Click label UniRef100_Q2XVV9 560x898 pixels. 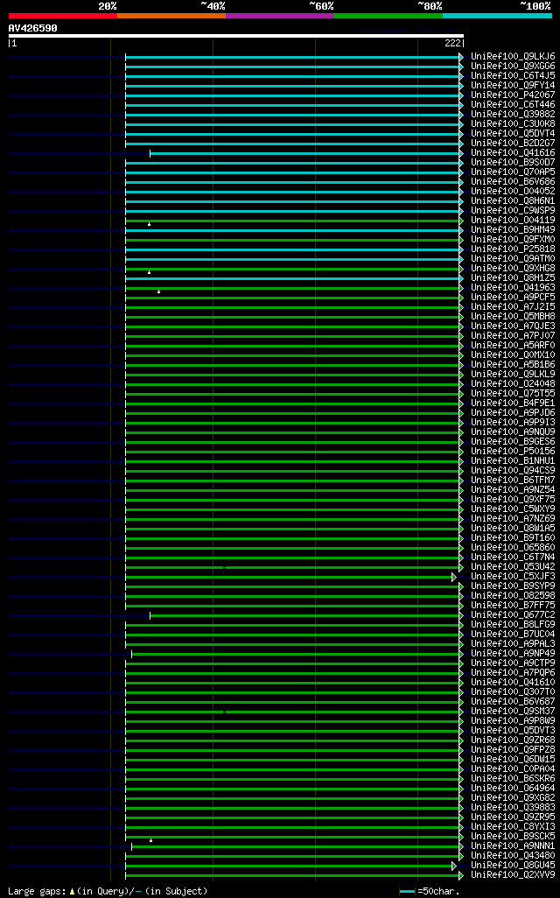click(513, 875)
